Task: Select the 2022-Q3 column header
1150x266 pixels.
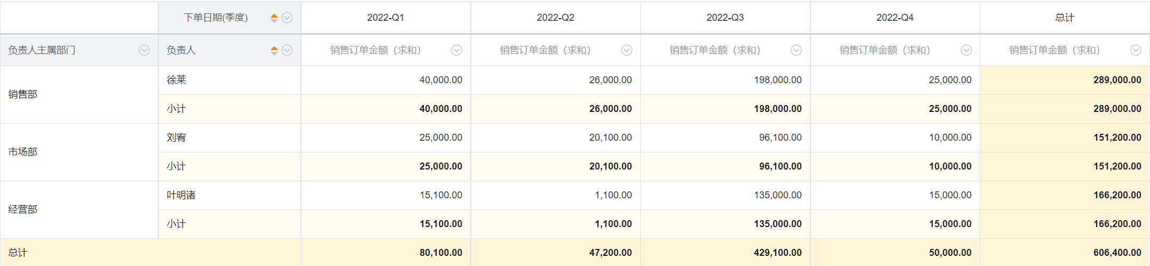Action: (x=725, y=18)
